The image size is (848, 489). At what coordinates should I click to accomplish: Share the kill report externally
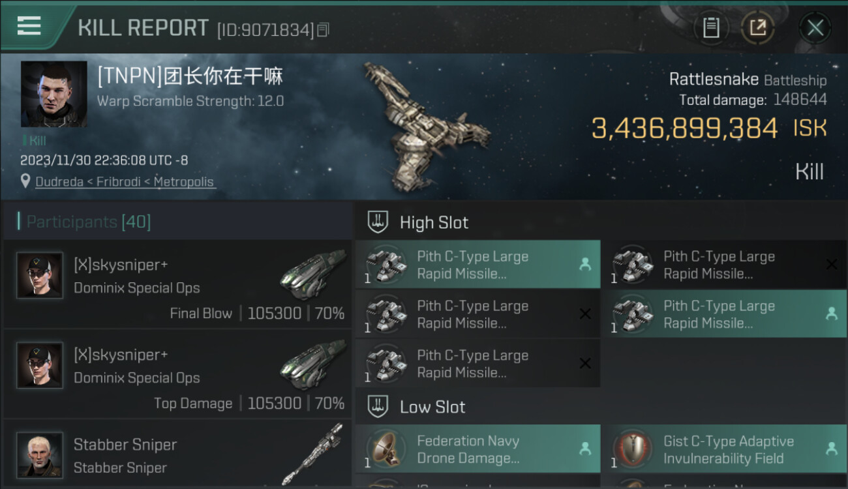pos(757,28)
